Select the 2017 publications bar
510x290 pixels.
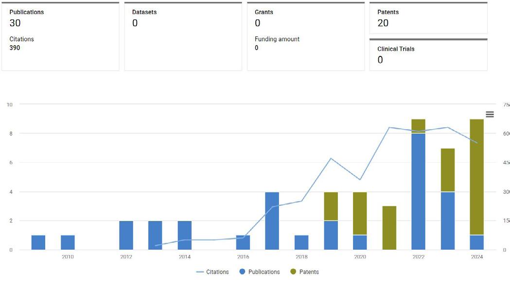click(272, 221)
